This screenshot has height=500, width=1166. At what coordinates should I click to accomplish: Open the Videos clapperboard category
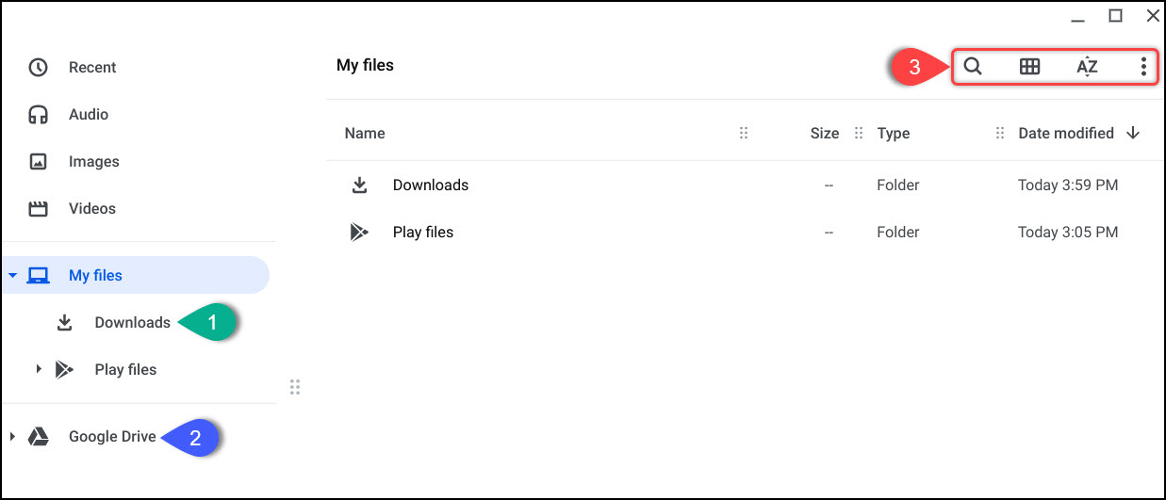pos(38,209)
